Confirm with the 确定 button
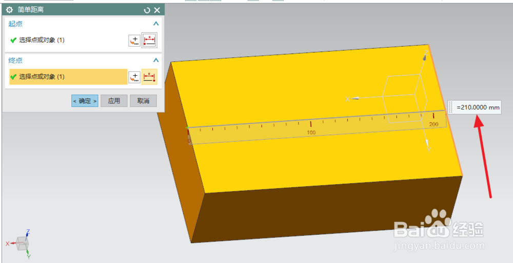 (x=85, y=101)
